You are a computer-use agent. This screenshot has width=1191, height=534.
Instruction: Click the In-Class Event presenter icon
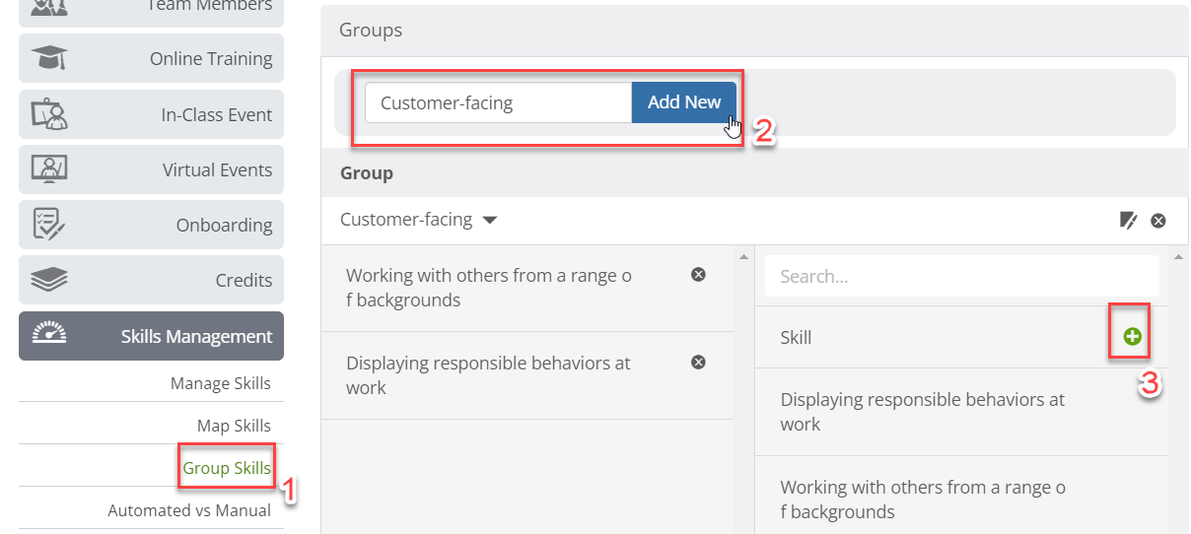click(49, 114)
